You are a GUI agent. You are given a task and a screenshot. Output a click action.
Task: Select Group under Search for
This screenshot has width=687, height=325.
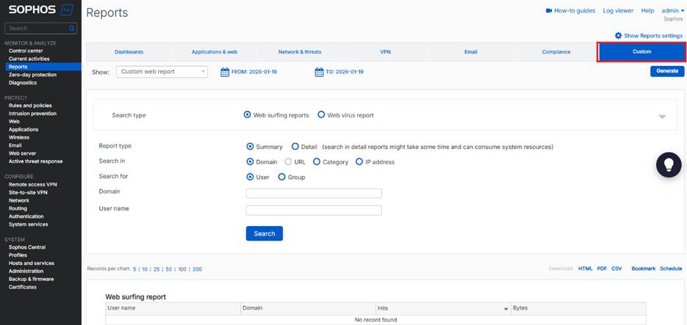pos(282,177)
